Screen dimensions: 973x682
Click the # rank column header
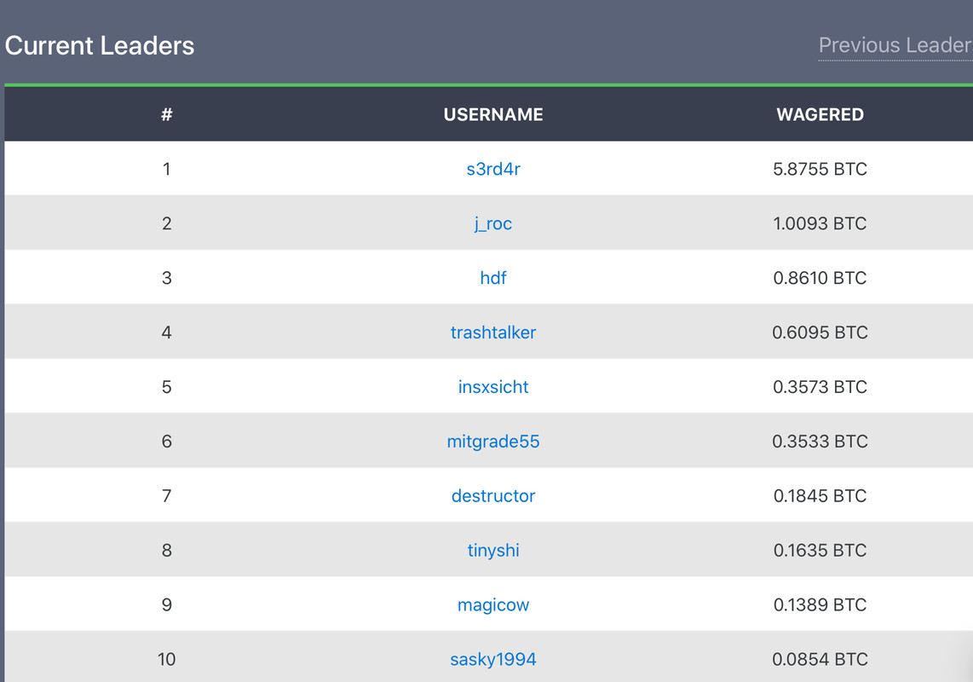click(x=166, y=114)
